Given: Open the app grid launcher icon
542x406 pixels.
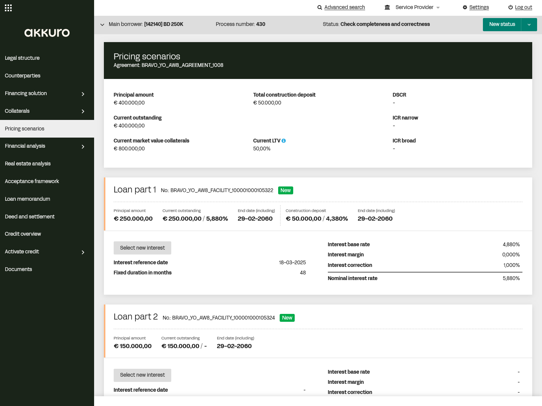Looking at the screenshot, I should (x=8, y=8).
